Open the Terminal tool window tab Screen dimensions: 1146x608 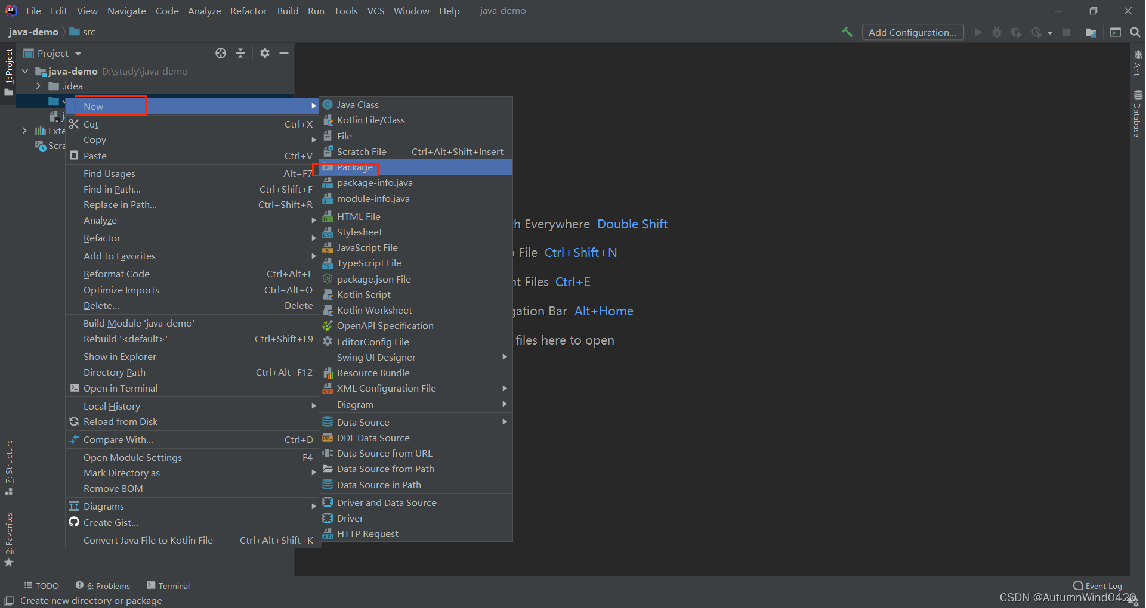click(168, 586)
